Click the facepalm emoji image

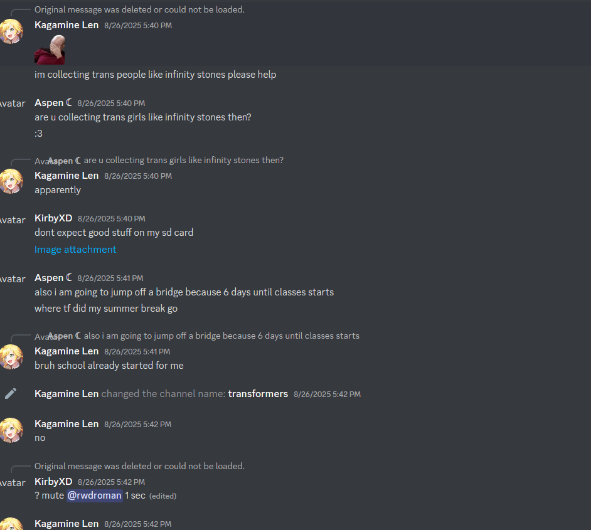(50, 50)
